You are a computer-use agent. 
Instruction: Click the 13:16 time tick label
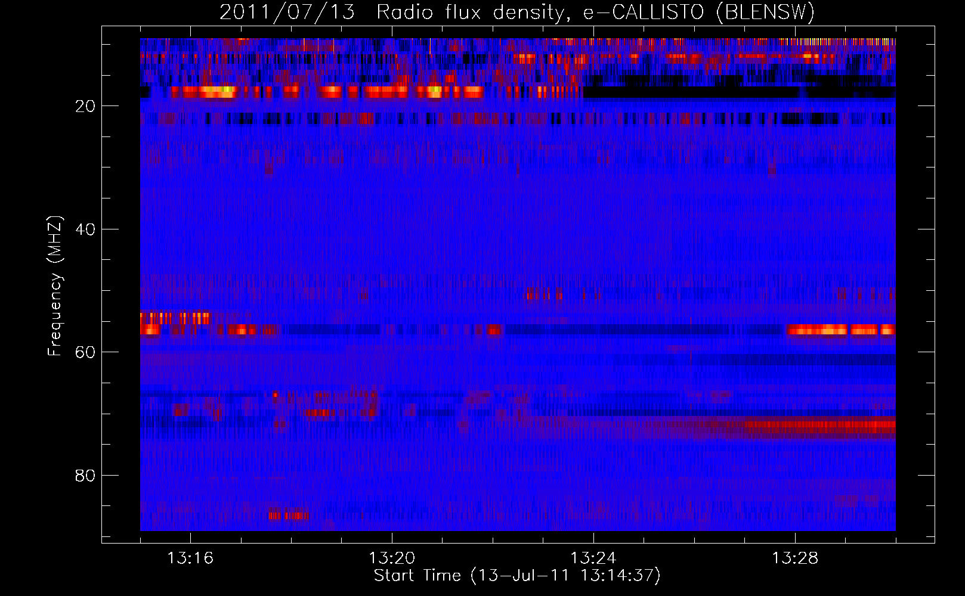190,558
